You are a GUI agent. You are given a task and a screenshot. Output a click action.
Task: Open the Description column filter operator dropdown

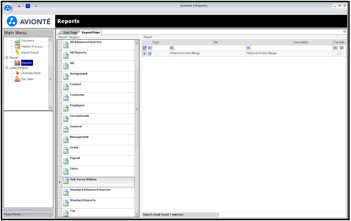tap(248, 48)
